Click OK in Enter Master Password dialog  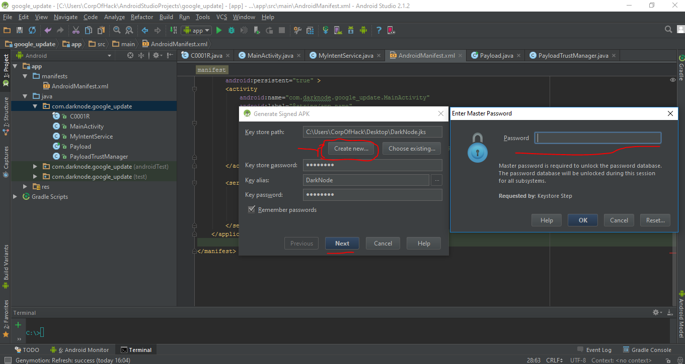coord(582,220)
